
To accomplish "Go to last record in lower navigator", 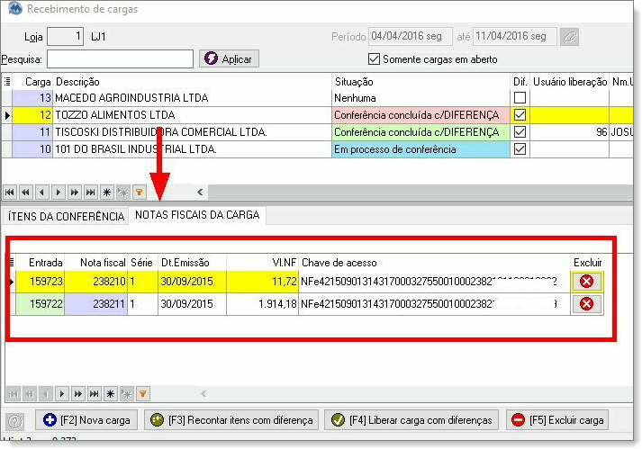I will (x=95, y=394).
